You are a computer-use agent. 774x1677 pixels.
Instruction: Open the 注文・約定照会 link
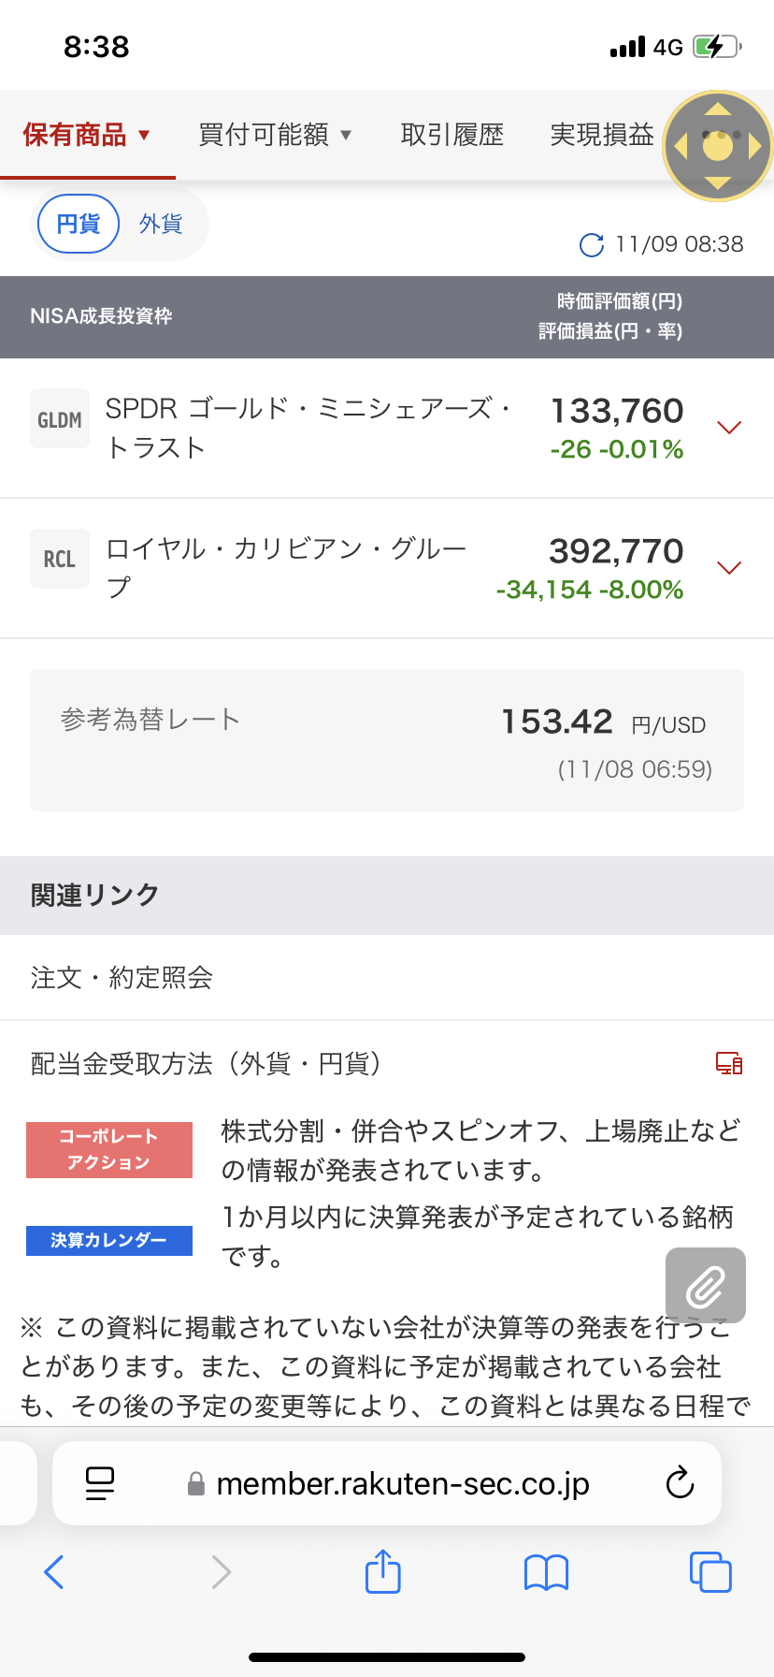(122, 978)
